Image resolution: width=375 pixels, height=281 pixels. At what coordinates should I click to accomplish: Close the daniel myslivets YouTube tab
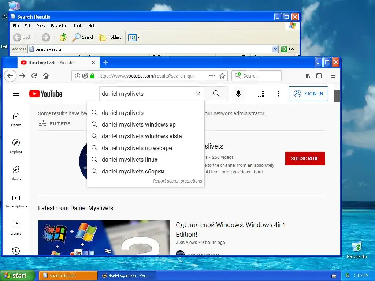[93, 63]
